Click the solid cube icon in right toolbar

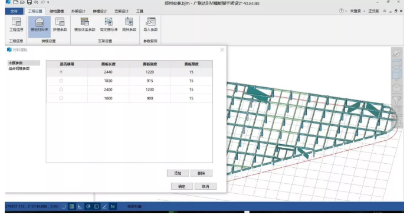[x=396, y=88]
